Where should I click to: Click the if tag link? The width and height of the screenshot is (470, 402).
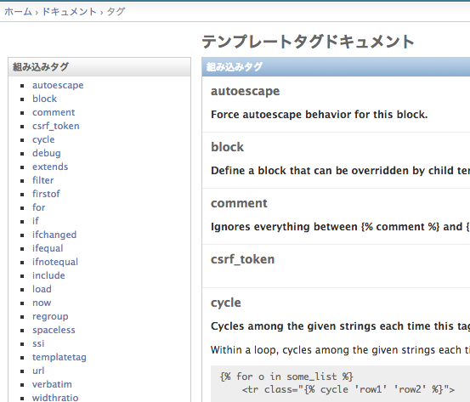coord(36,221)
